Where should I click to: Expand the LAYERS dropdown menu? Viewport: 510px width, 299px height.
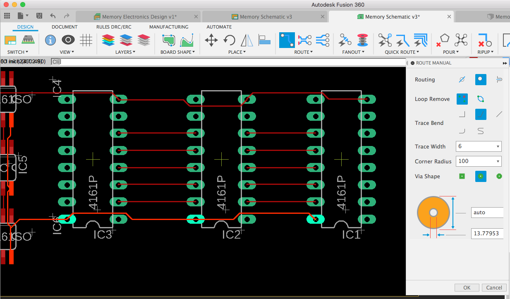point(125,52)
